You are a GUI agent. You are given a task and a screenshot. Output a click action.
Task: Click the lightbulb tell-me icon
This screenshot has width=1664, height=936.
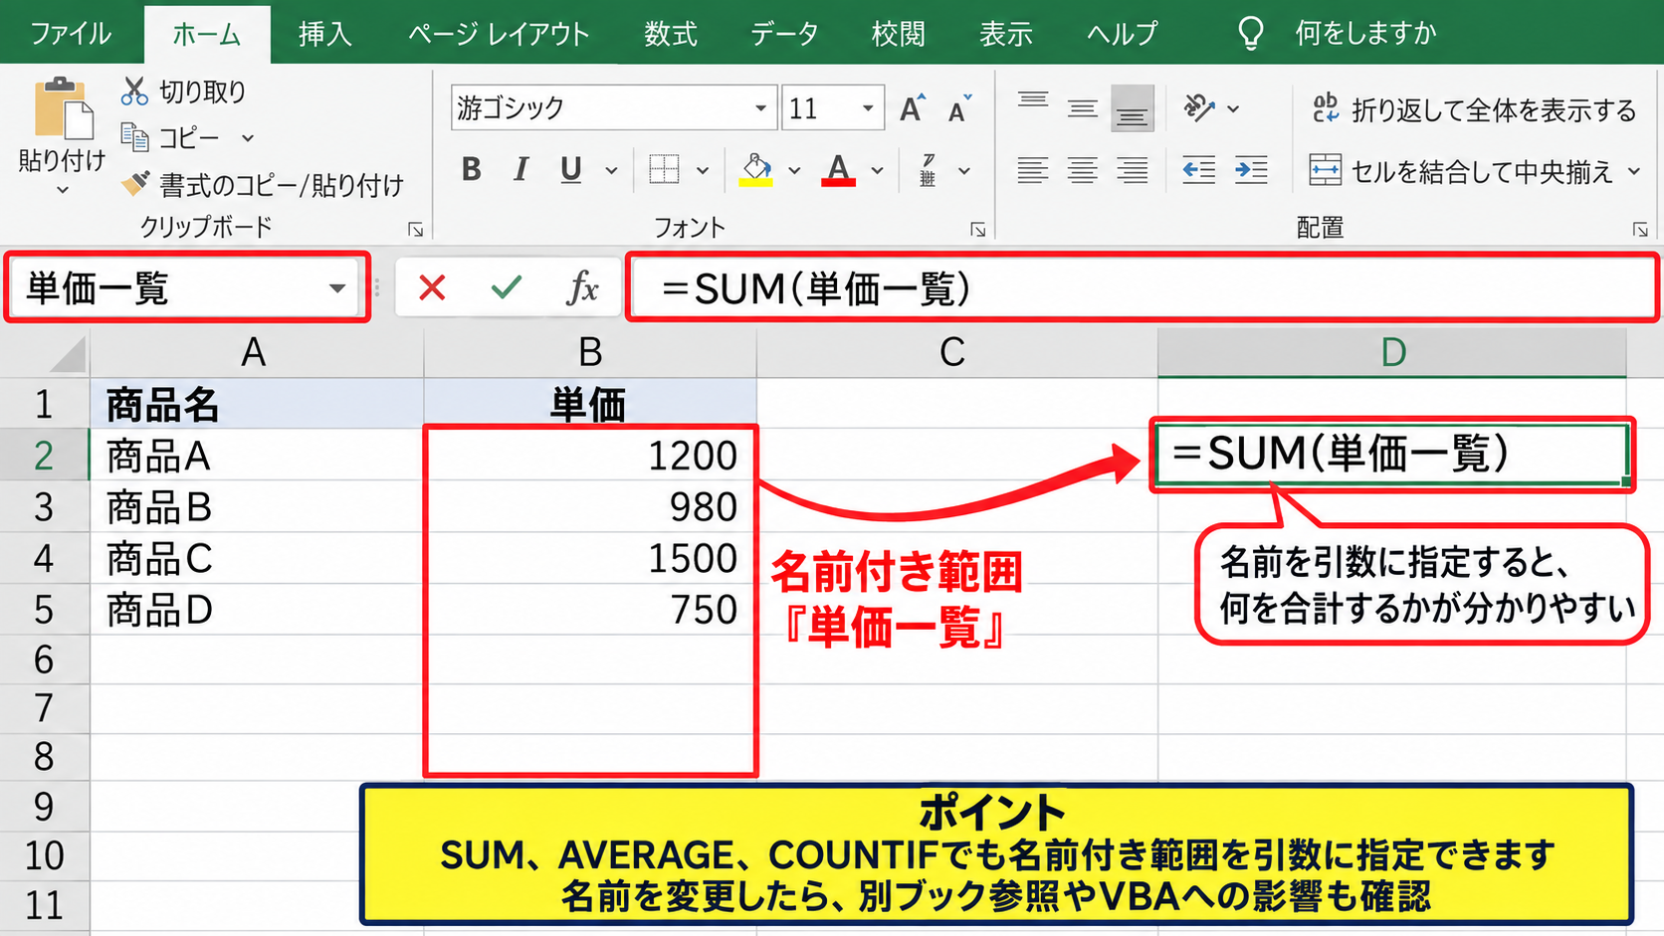[x=1251, y=33]
